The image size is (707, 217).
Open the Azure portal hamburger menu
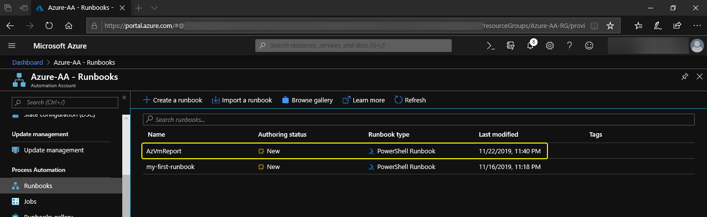tap(12, 46)
